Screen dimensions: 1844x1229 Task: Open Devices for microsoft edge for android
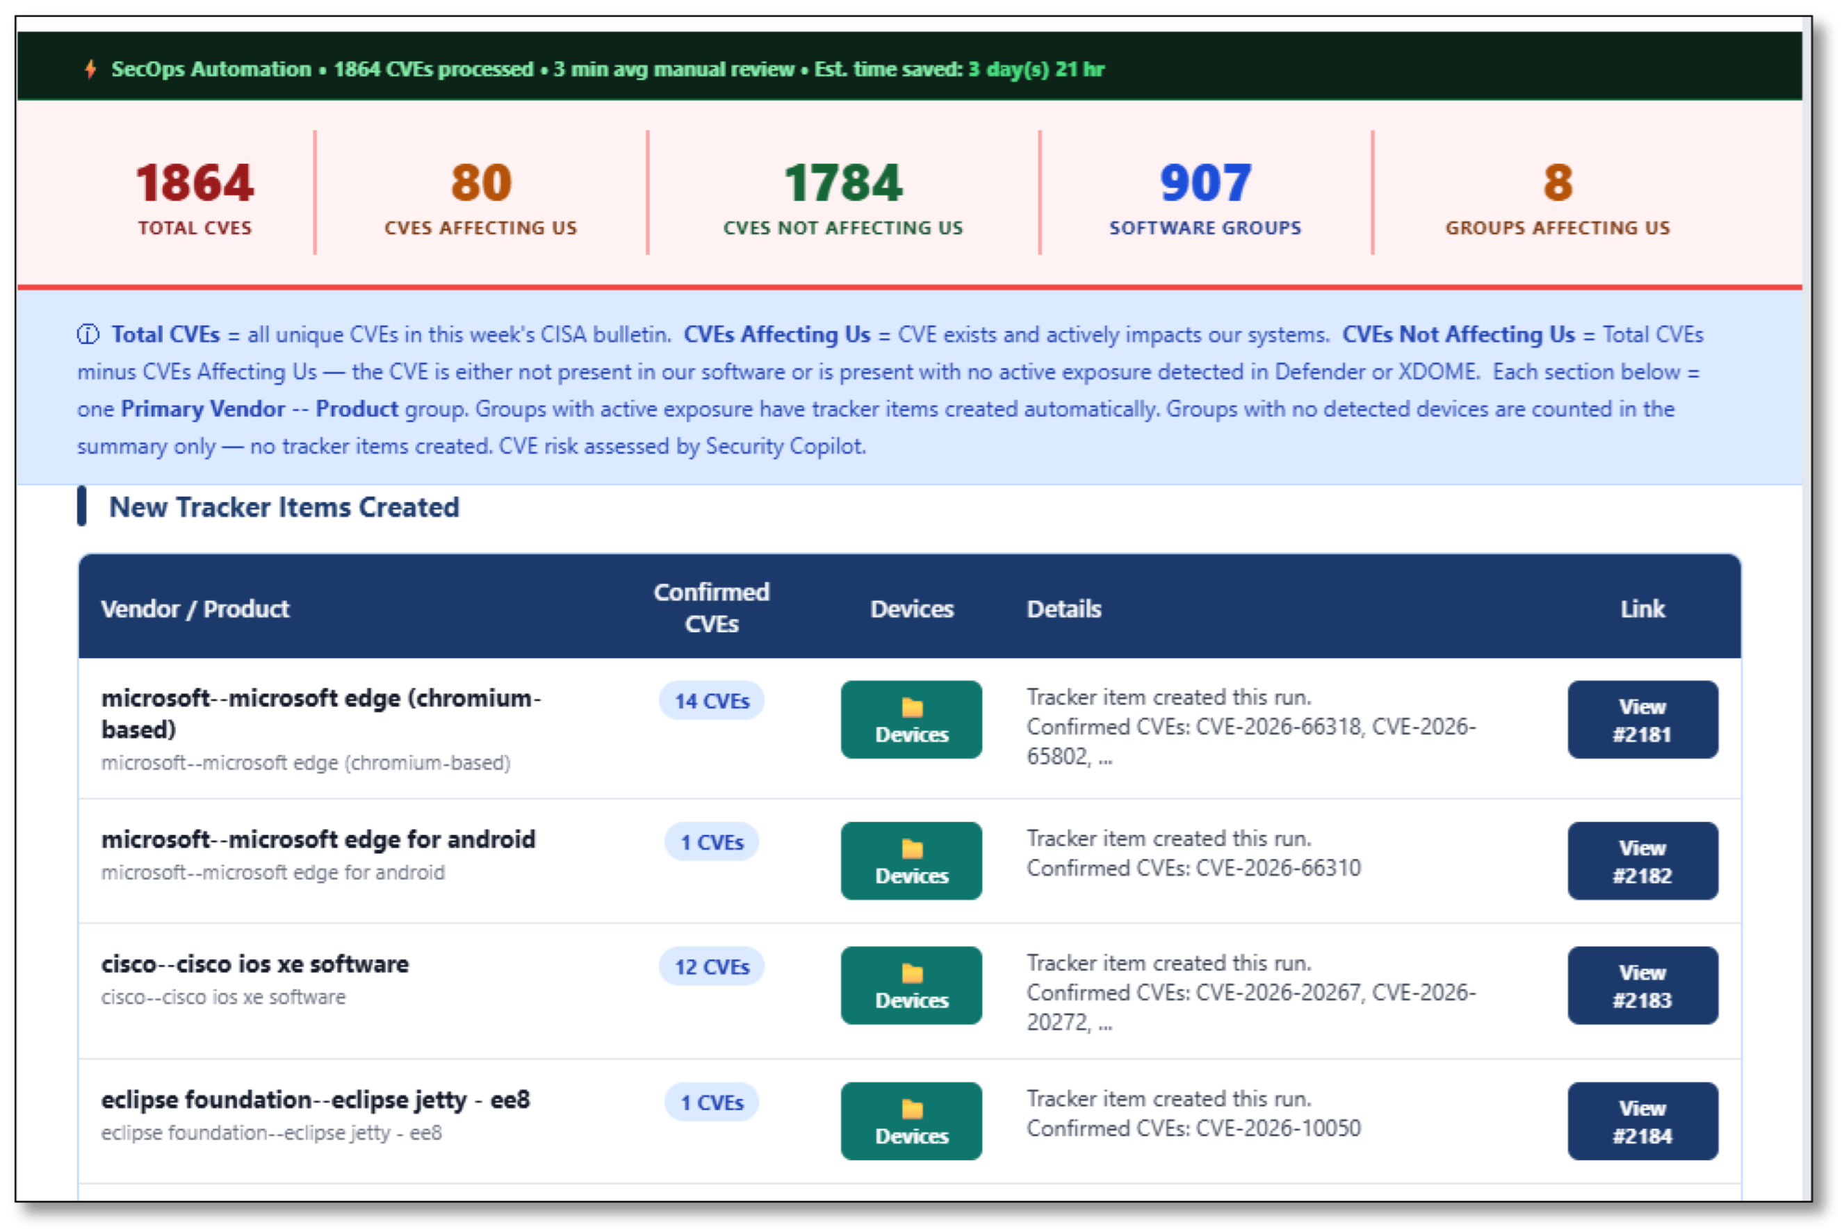point(911,861)
